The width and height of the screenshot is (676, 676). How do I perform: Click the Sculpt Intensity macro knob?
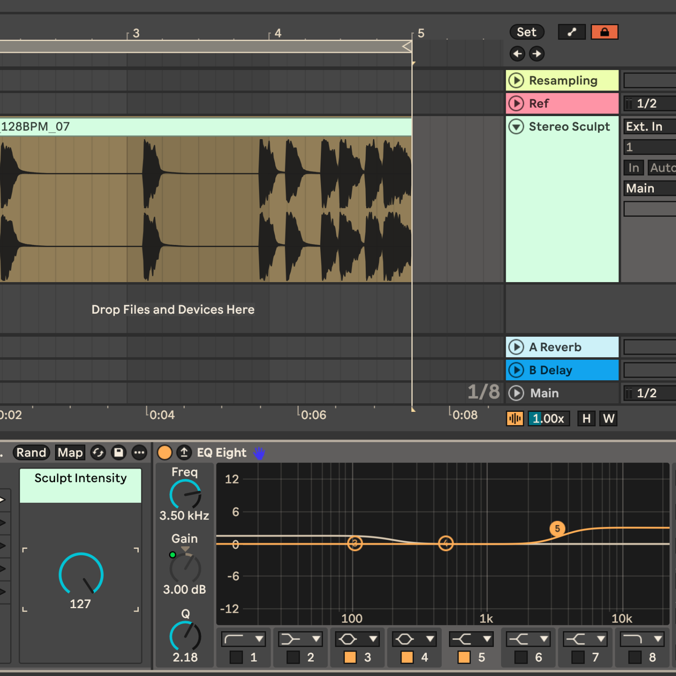click(81, 574)
